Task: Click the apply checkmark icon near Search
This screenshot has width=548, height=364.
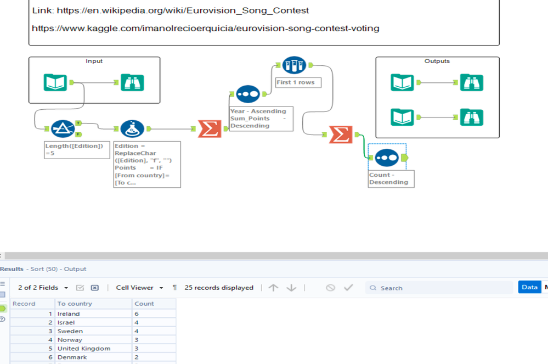Action: click(x=348, y=288)
